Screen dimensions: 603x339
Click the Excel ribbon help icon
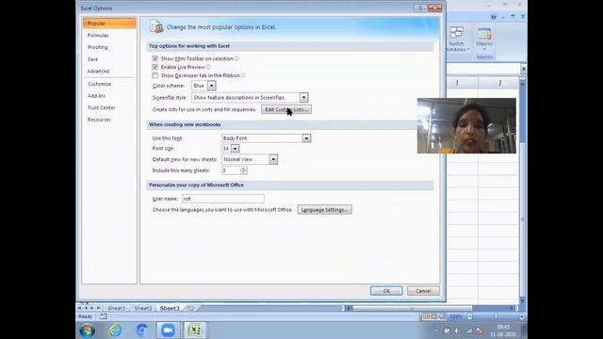click(494, 17)
